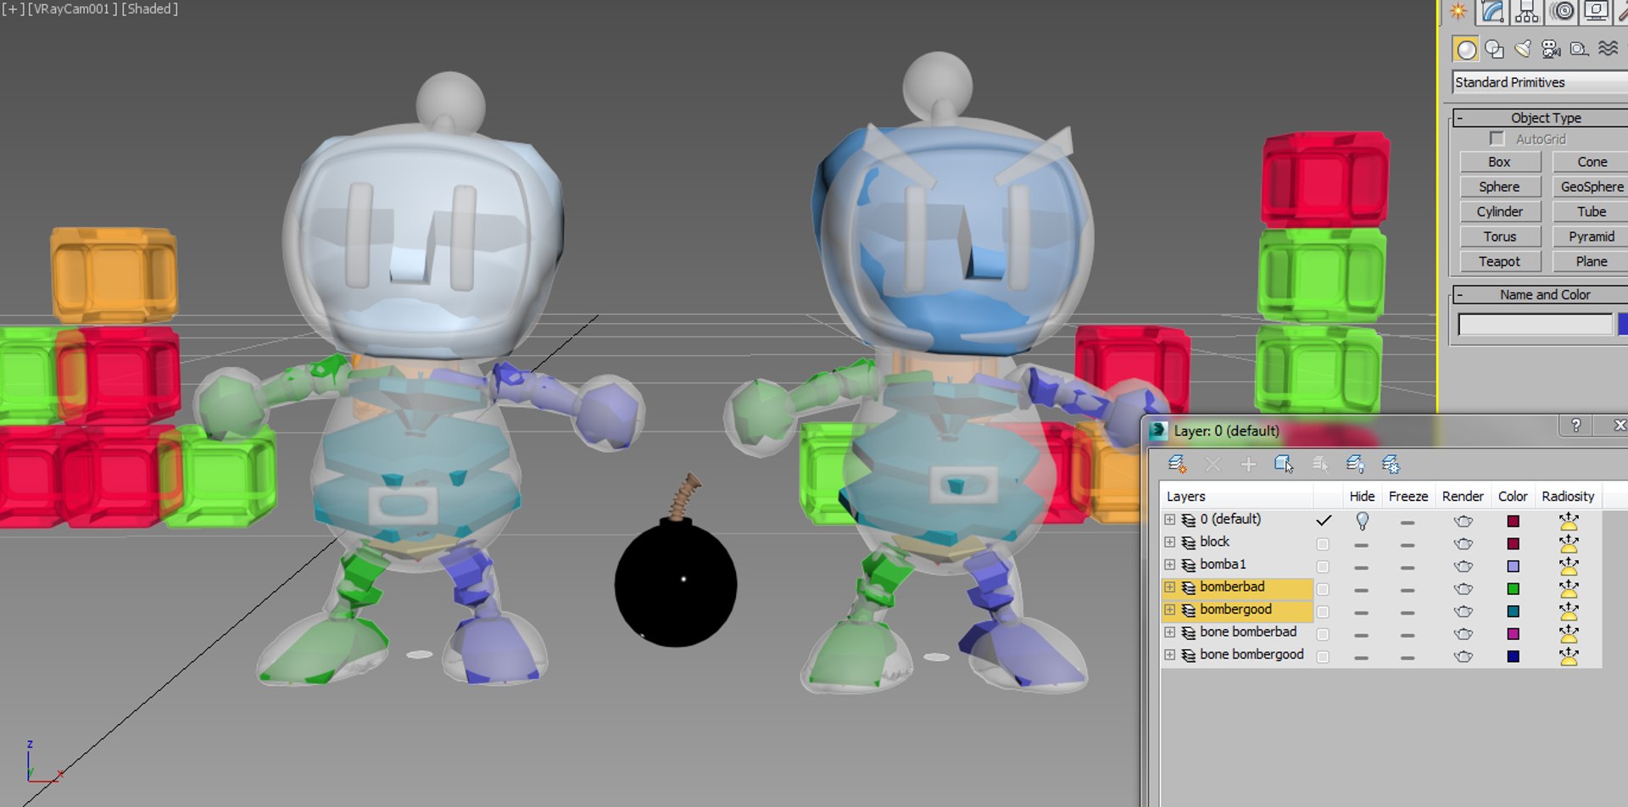
Task: Select the Helpers category icon
Action: (x=1580, y=49)
